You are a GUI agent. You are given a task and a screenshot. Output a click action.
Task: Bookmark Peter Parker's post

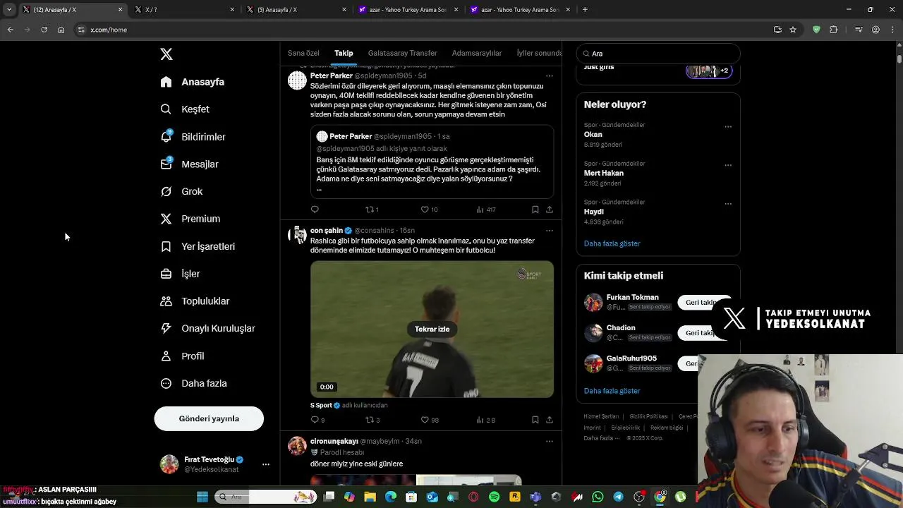[x=535, y=210]
